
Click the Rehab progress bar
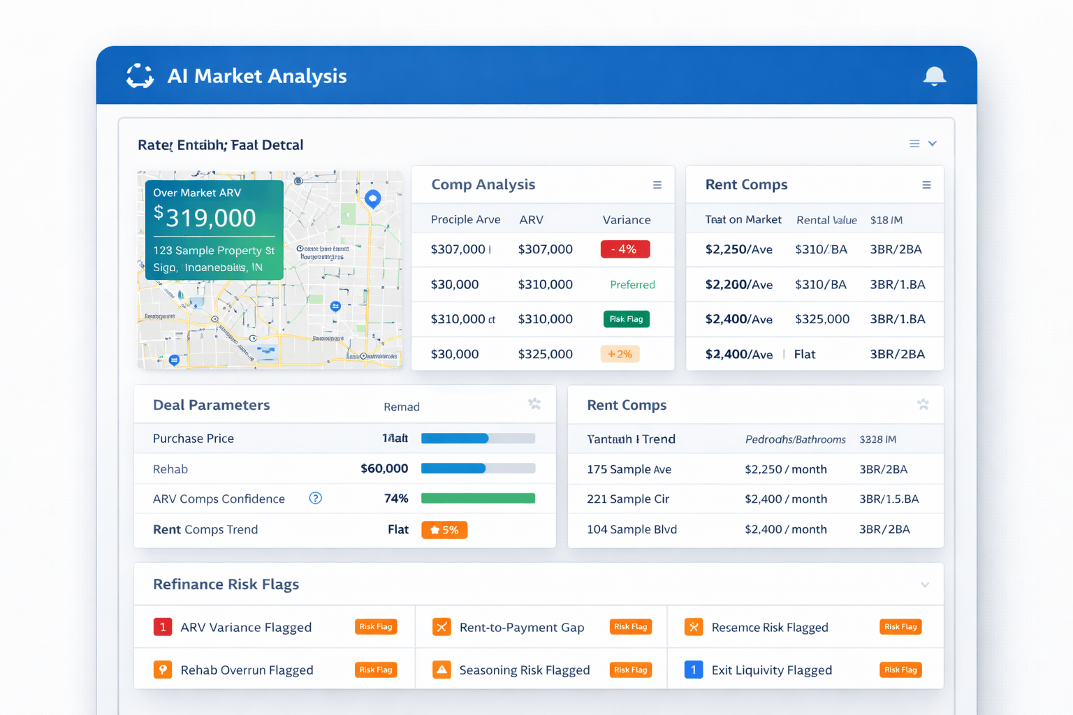pyautogui.click(x=479, y=469)
